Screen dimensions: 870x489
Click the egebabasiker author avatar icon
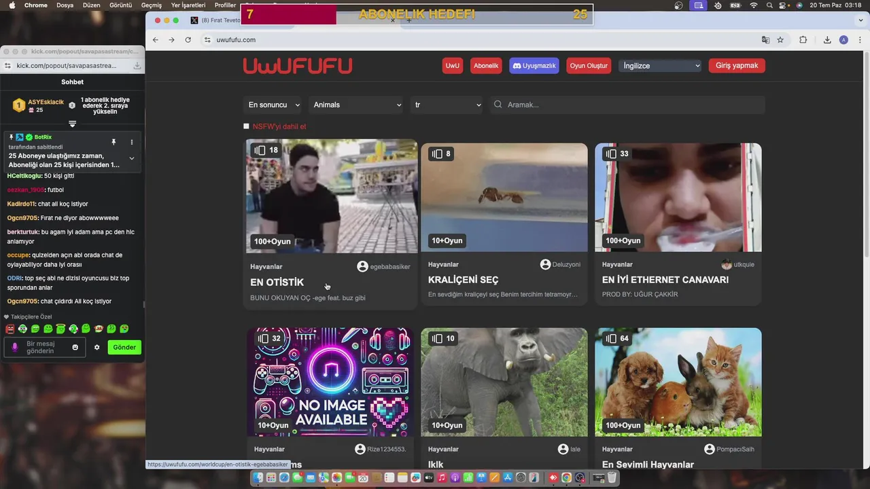(x=362, y=266)
